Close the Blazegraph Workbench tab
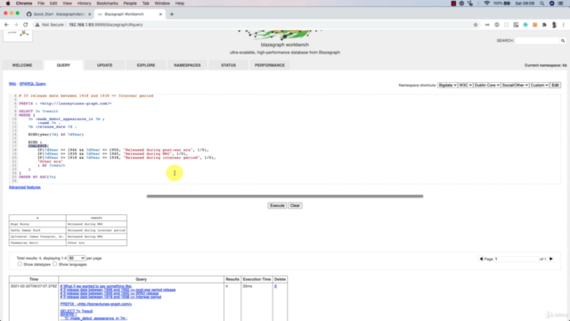The image size is (570, 321). pyautogui.click(x=160, y=14)
